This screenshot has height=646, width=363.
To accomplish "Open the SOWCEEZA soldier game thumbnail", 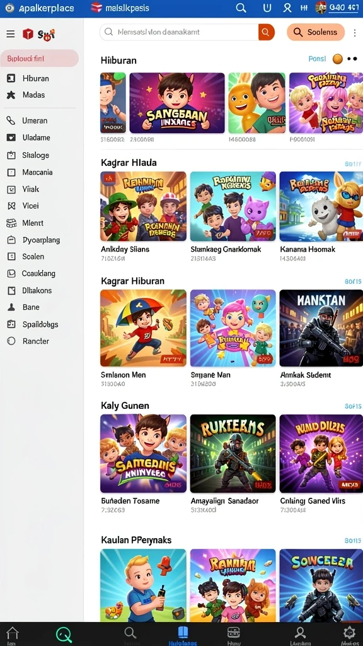I will [x=321, y=585].
